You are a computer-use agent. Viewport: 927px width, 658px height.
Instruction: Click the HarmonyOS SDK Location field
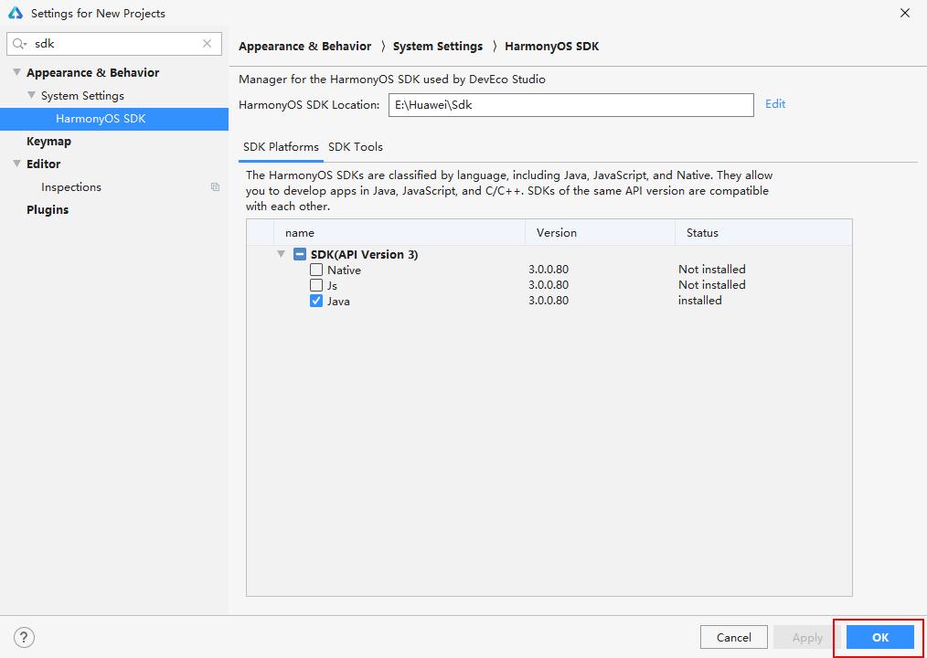point(570,105)
